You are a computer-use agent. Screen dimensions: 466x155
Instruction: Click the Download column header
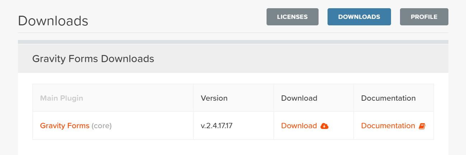(299, 98)
